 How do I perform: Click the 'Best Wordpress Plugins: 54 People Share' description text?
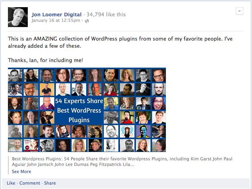[122, 162]
